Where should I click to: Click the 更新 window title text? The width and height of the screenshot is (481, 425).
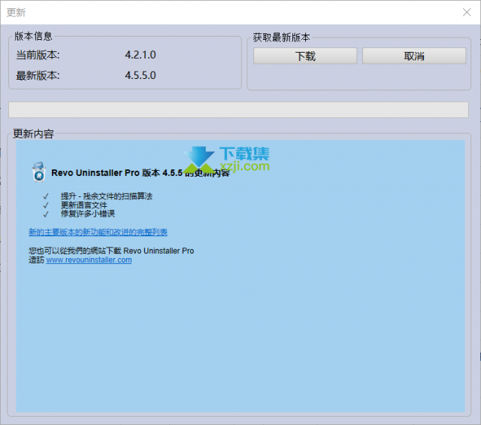tap(16, 12)
